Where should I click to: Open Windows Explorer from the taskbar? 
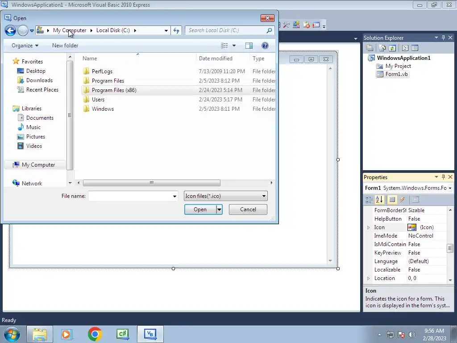(x=40, y=334)
